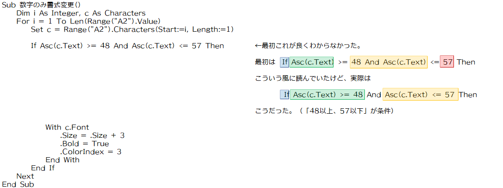Viewport: 503px width, 188px height.
Task: Click the If Asc(c.Text) >= 48 code line
Action: (127, 46)
